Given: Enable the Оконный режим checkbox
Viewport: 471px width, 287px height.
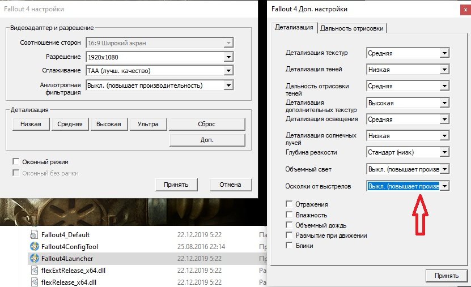Looking at the screenshot, I should (16, 161).
